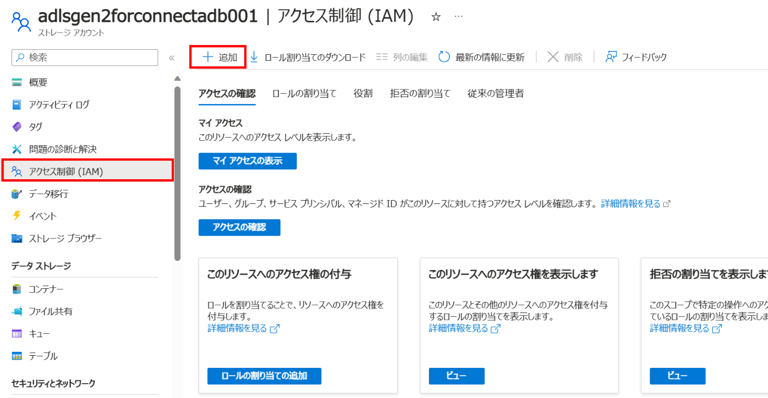The height and width of the screenshot is (398, 768).
Task: Click ロールの割り当ての追加 button
Action: (264, 376)
